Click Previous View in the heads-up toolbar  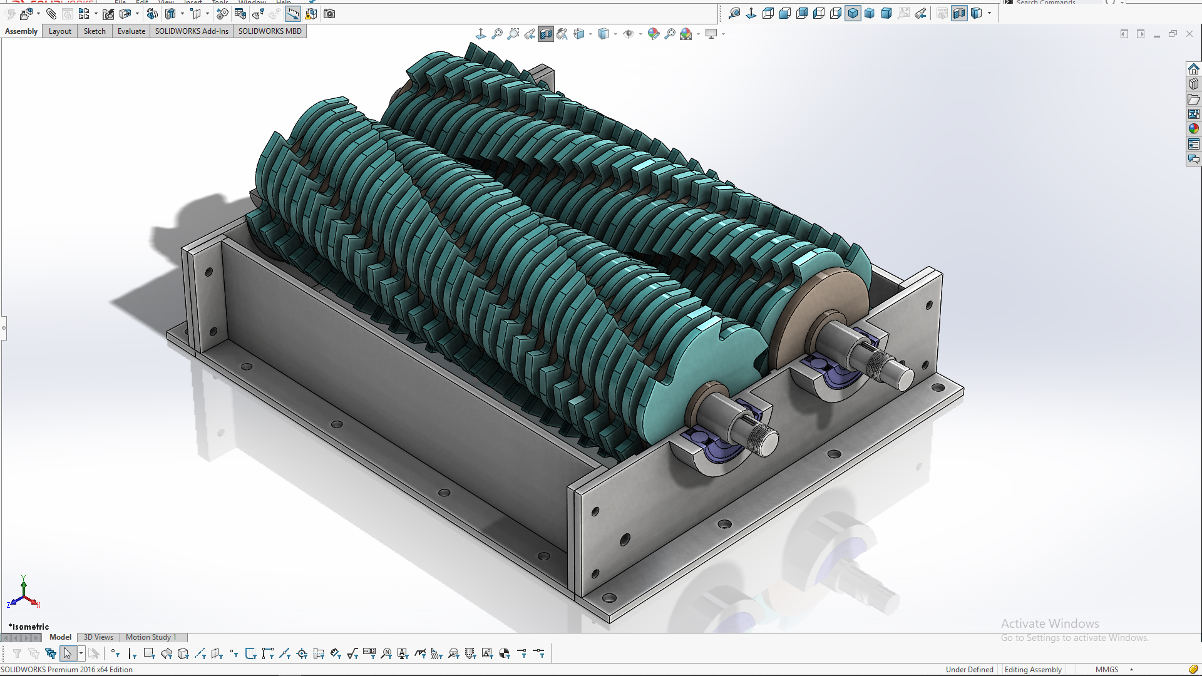530,34
